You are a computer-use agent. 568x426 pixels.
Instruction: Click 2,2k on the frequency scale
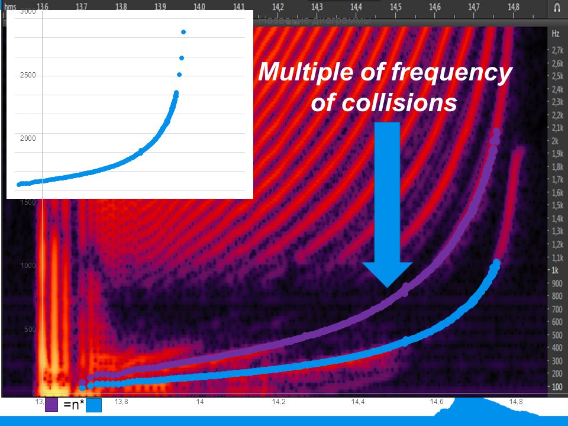click(x=557, y=115)
